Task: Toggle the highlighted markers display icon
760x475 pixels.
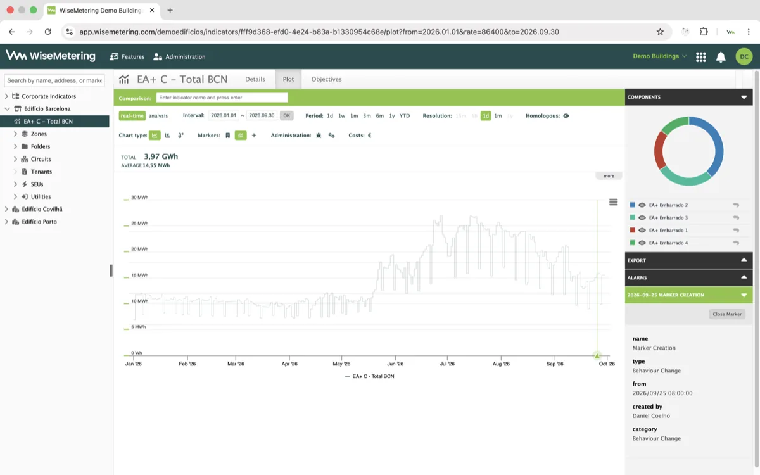Action: pos(241,136)
